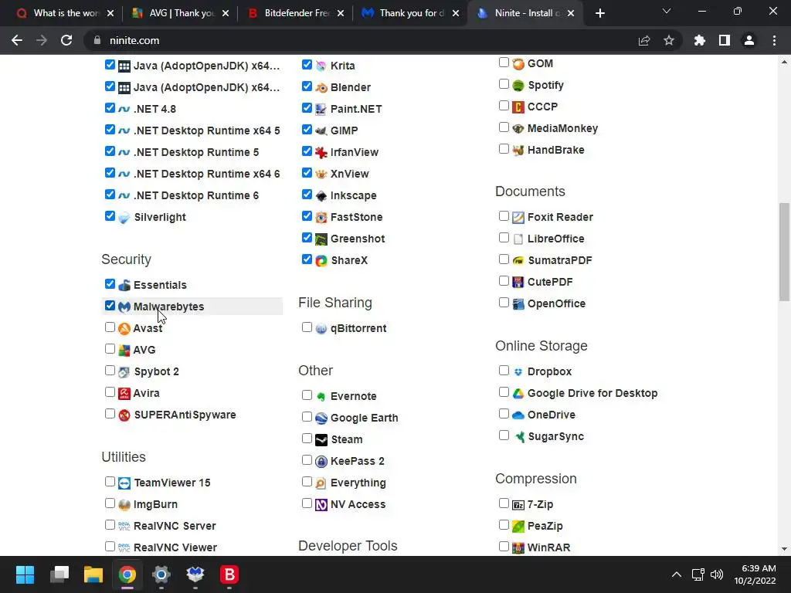The image size is (791, 593).
Task: Click the Foxit Reader icon
Action: coord(518,217)
